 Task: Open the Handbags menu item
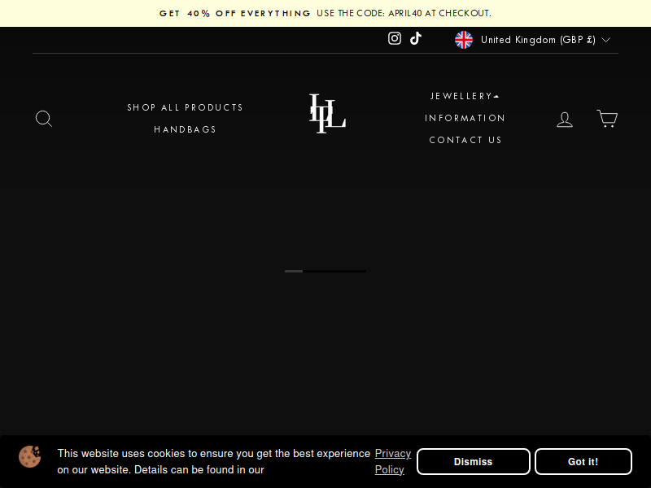186,129
